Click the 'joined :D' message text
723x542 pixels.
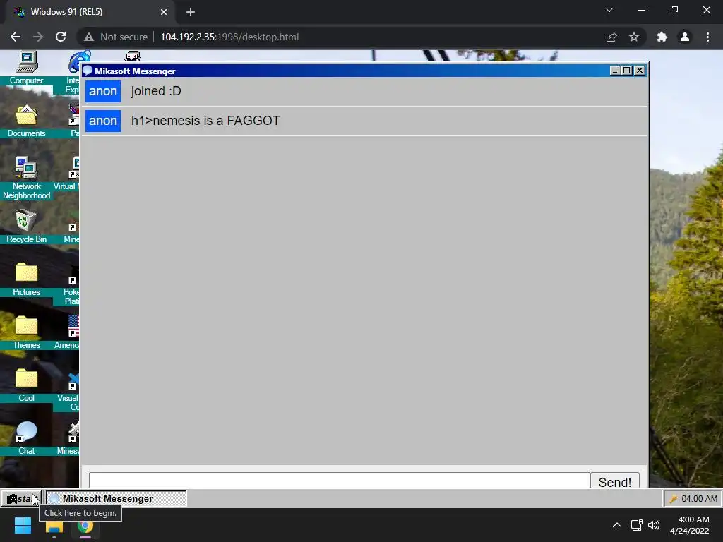(x=156, y=91)
